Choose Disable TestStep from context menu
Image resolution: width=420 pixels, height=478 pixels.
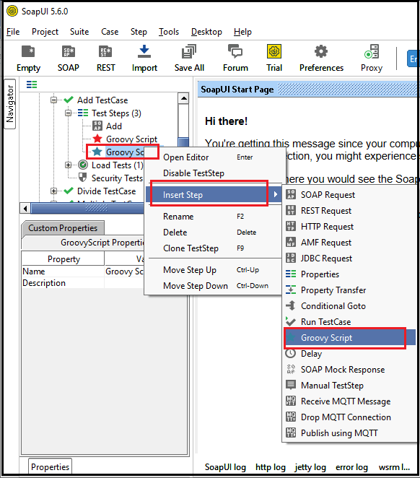pos(214,173)
